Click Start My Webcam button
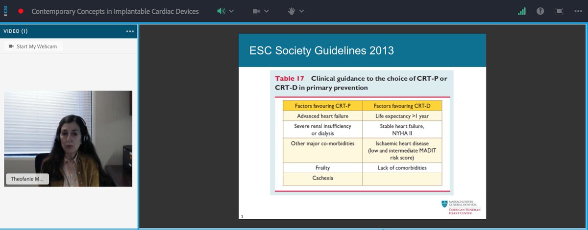Viewport: 588px width, 230px height. (33, 46)
